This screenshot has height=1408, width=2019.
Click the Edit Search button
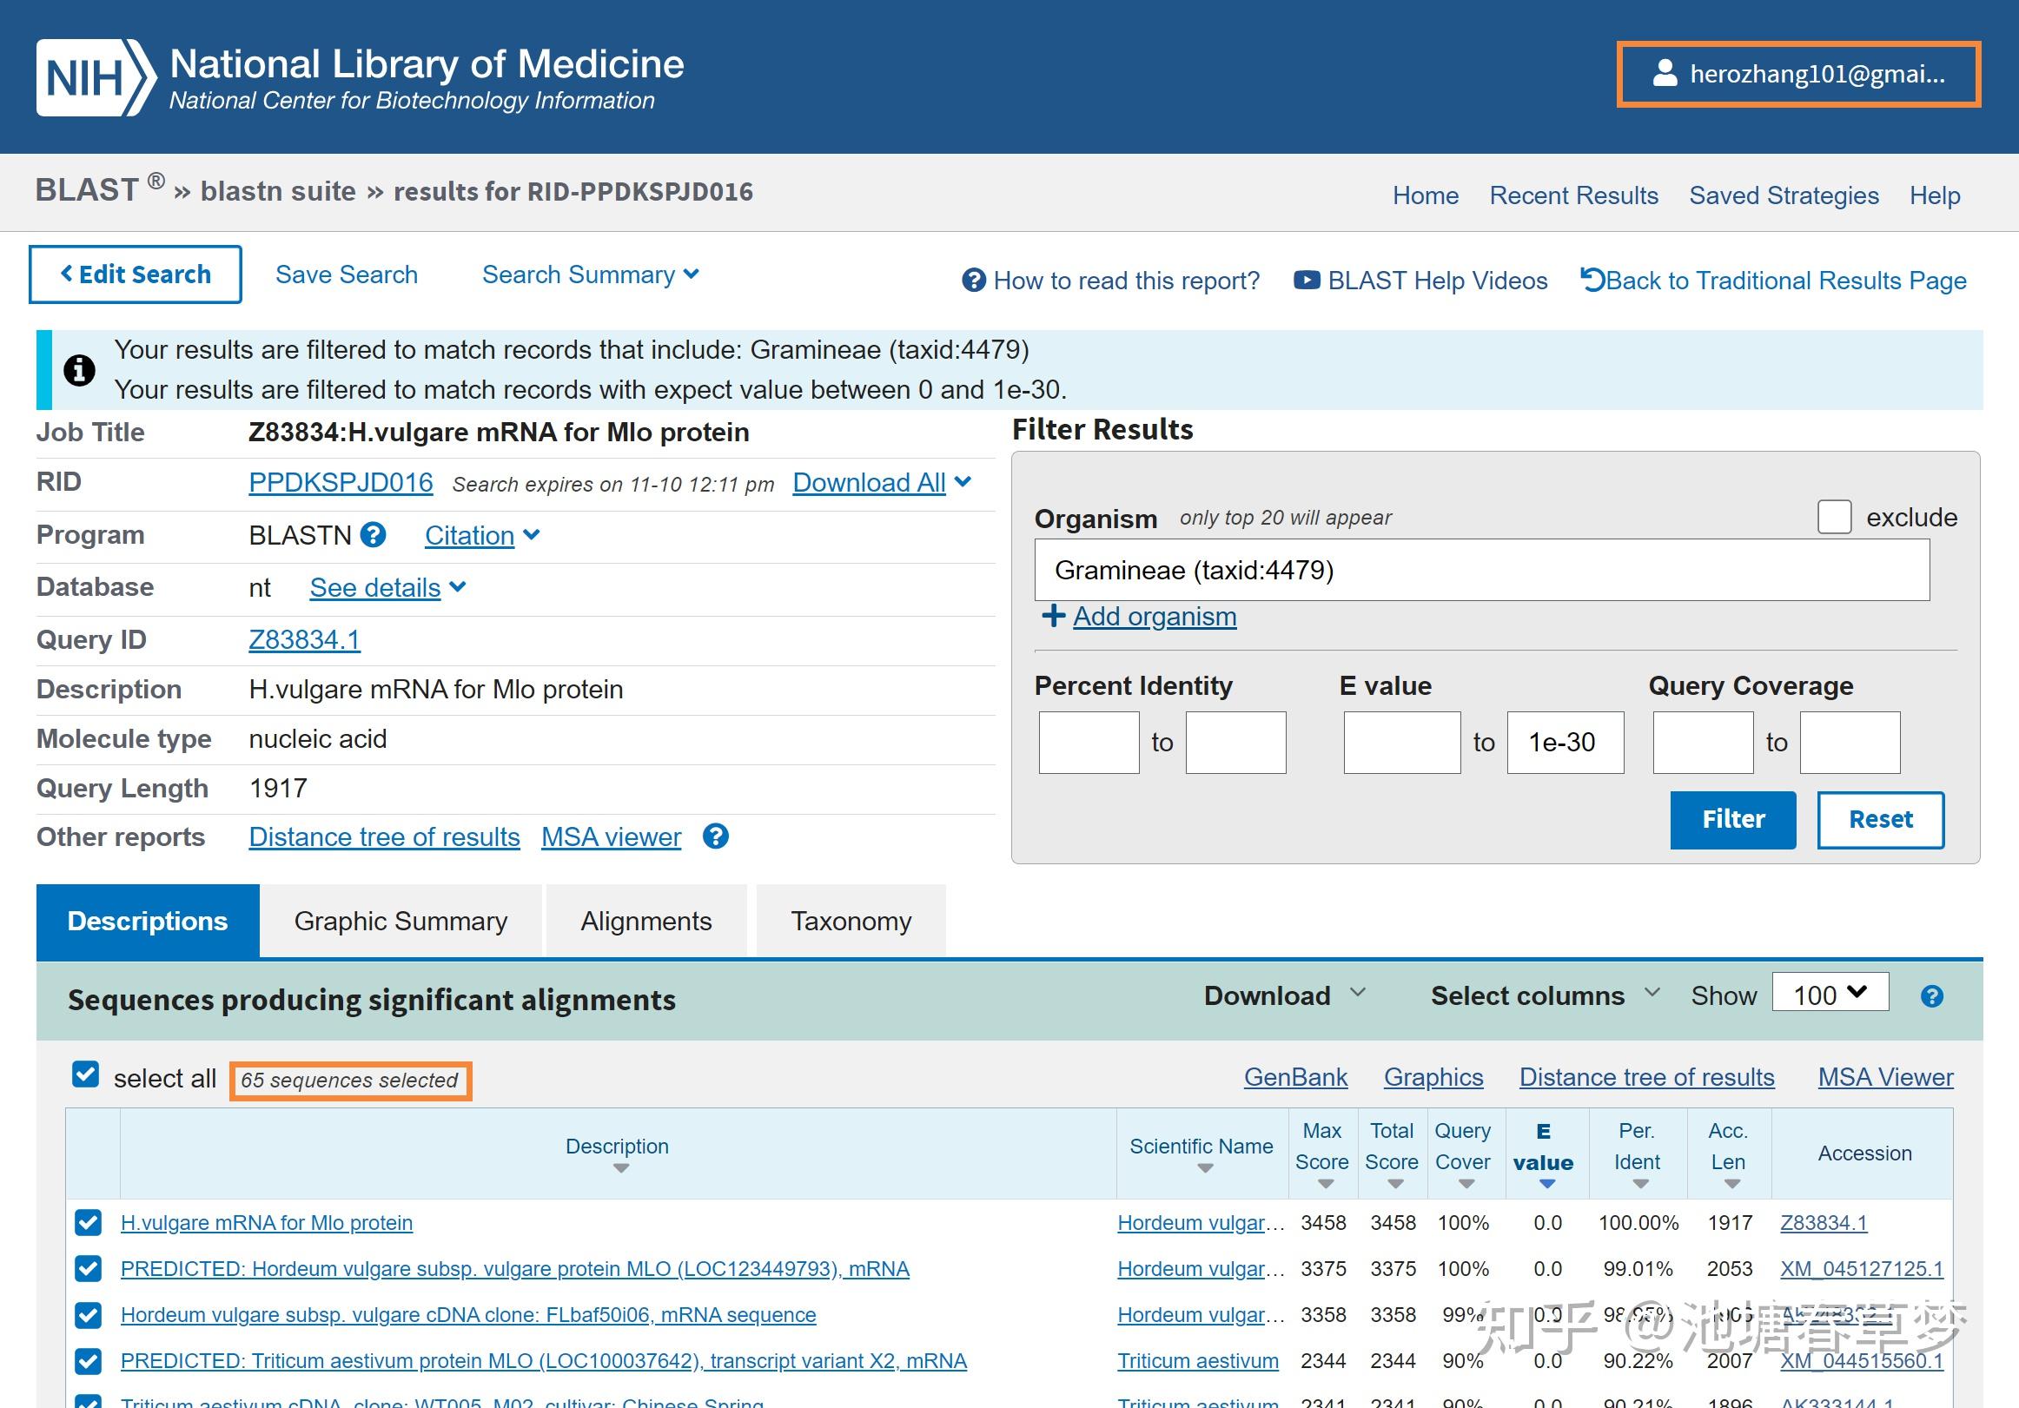click(x=136, y=274)
